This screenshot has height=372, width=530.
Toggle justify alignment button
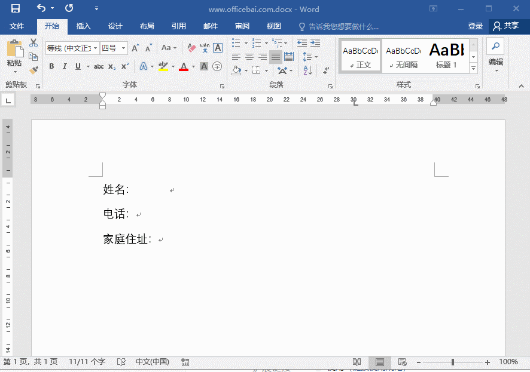coord(276,57)
